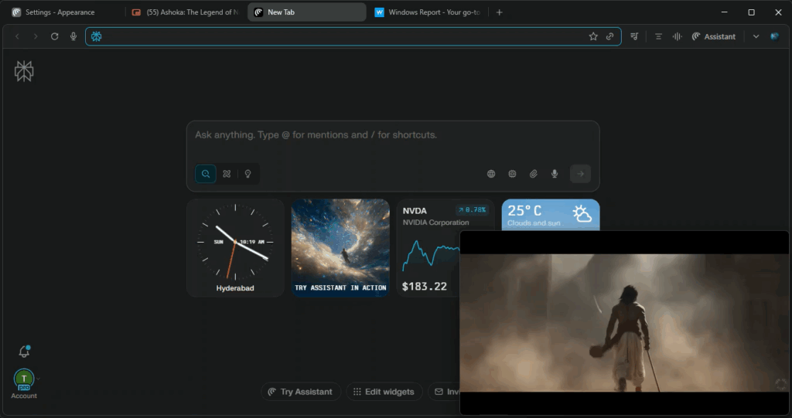Click the Try Assistant button at the bottom

301,392
